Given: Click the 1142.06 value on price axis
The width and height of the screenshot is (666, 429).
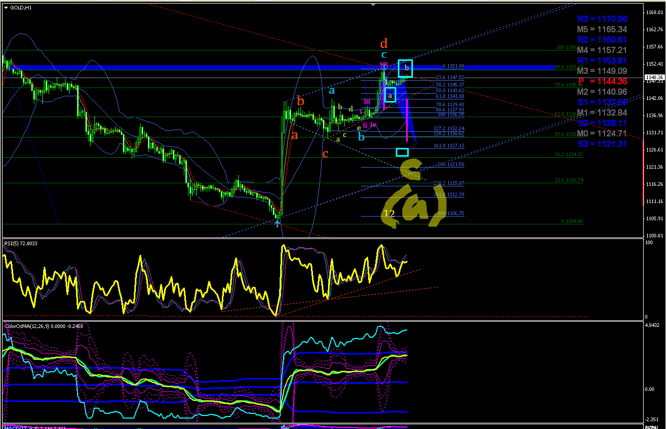Looking at the screenshot, I should coord(654,98).
